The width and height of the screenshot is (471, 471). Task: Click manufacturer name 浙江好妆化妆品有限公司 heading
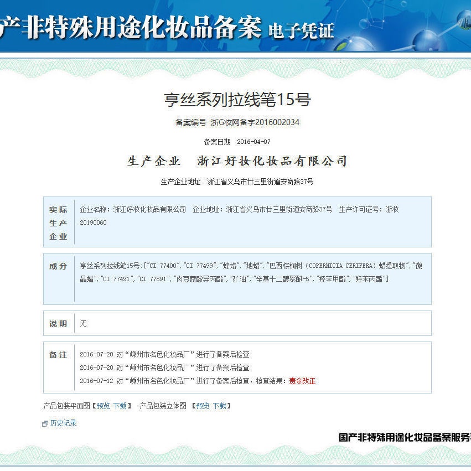pyautogui.click(x=272, y=161)
